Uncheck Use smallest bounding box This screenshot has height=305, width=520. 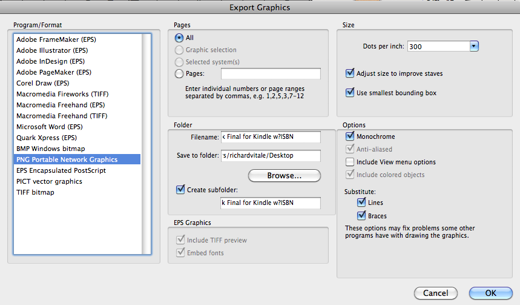pos(350,93)
